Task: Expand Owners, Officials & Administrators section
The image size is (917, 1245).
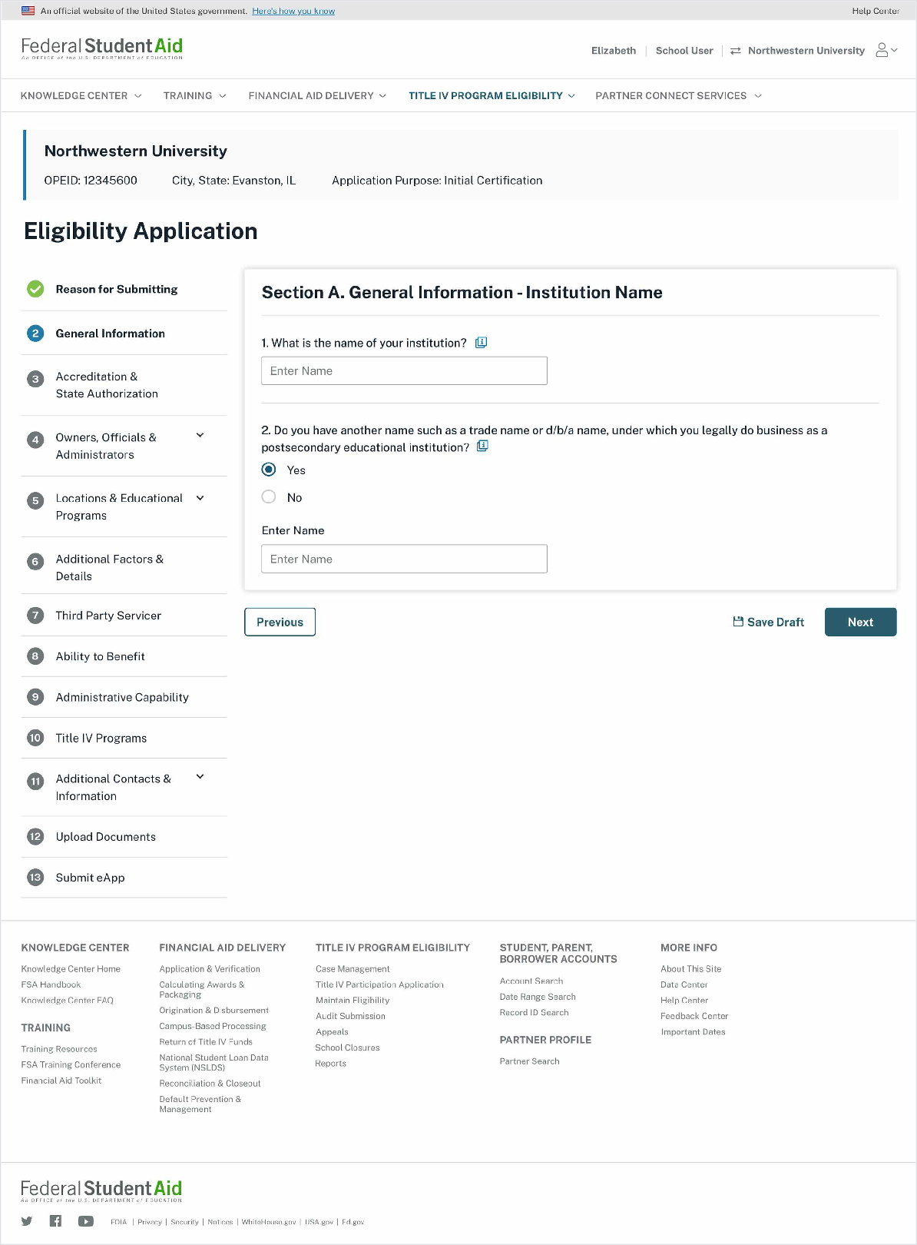Action: (200, 436)
